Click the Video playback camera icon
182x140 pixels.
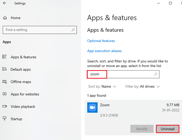click(5, 106)
